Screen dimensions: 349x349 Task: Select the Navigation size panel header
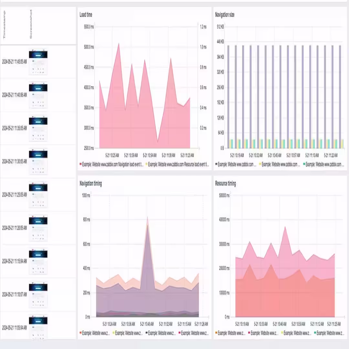point(225,15)
